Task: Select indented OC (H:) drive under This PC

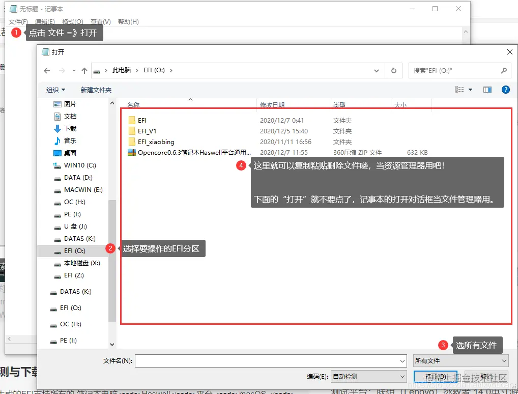Action: point(70,202)
